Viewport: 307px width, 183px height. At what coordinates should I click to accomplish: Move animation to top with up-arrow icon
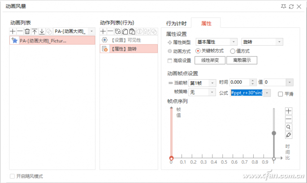pos(35,31)
